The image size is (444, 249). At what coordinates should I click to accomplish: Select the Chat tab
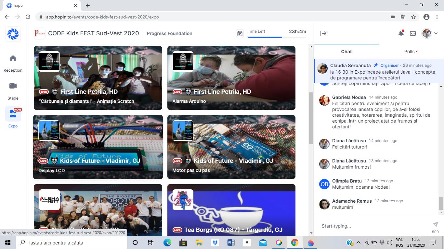click(346, 52)
